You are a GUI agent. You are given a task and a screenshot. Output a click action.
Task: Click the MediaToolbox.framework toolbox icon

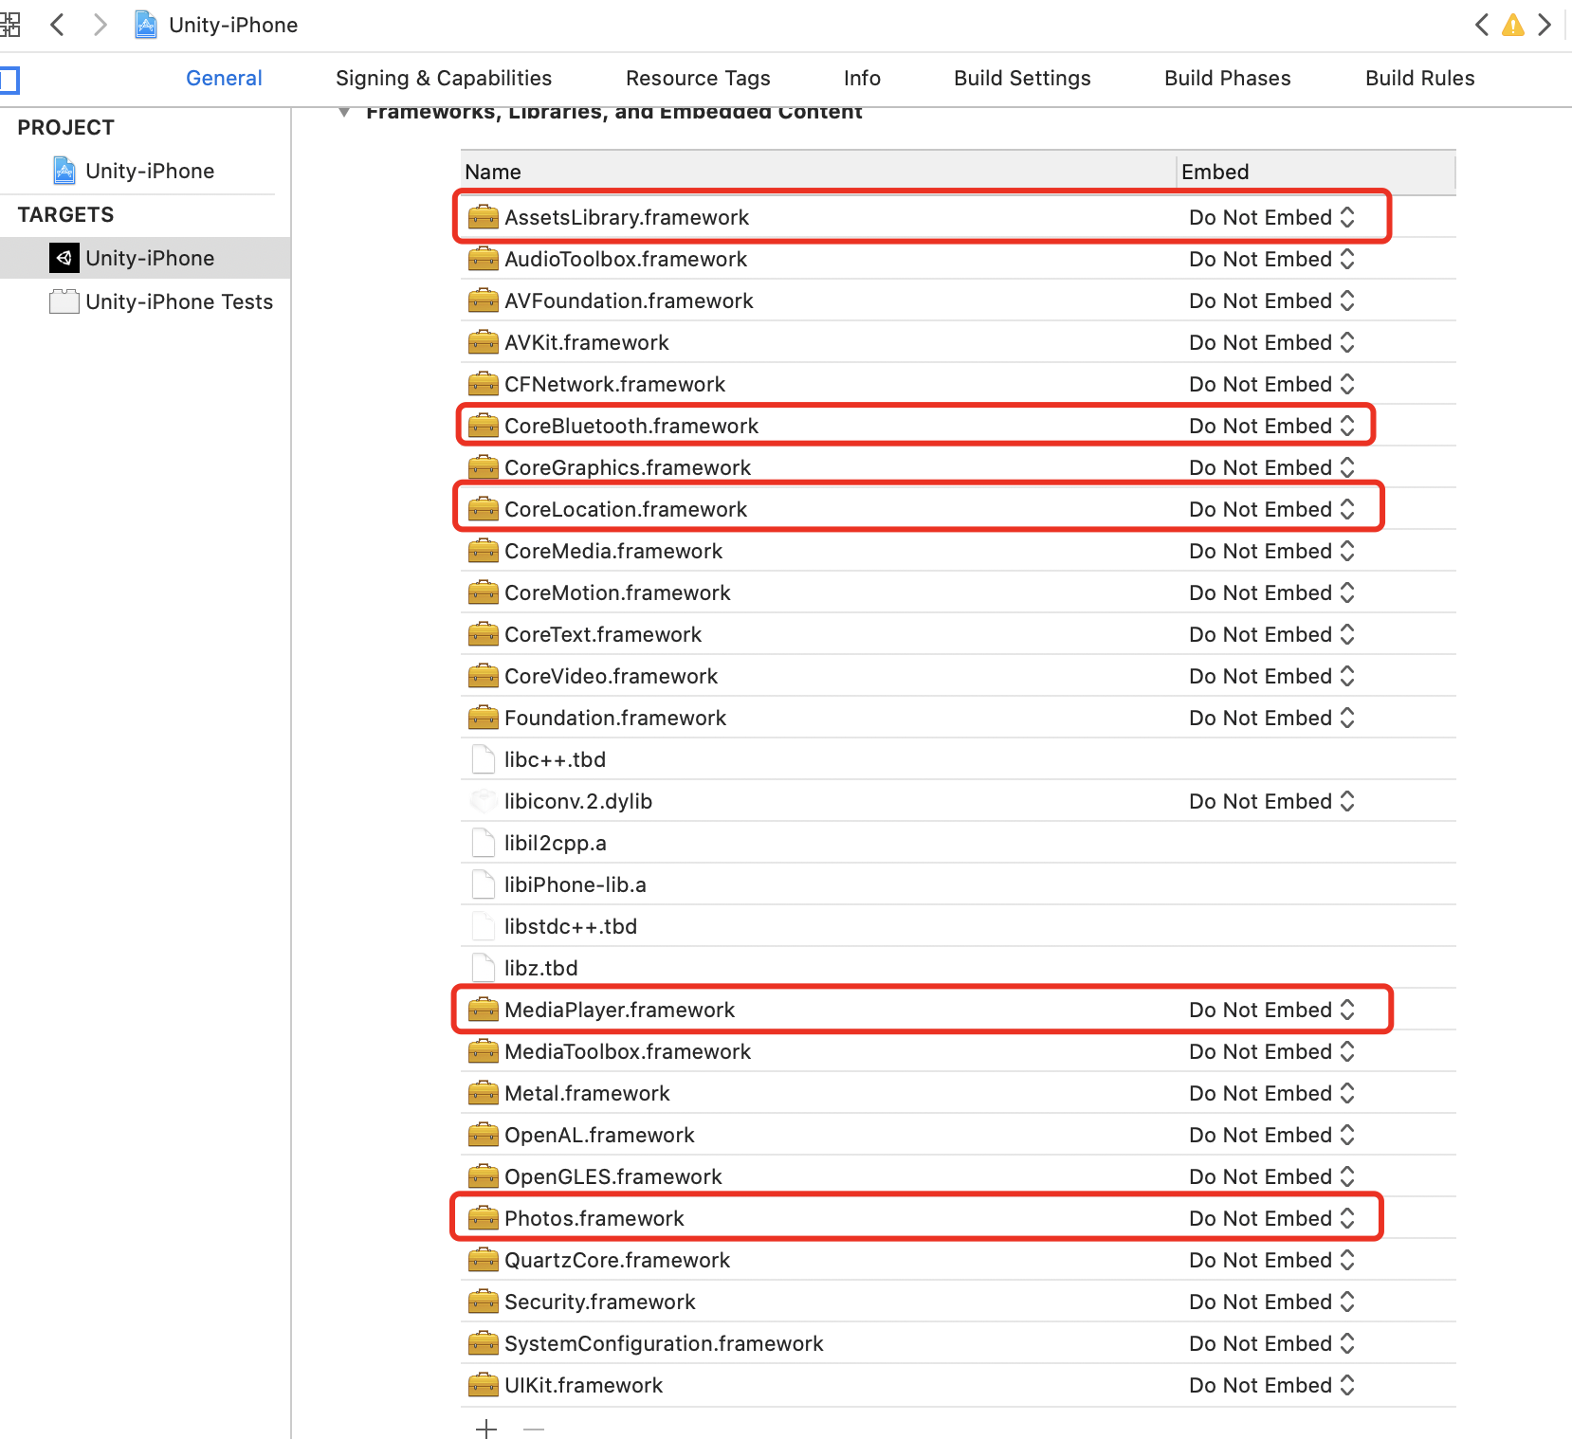pos(484,1050)
